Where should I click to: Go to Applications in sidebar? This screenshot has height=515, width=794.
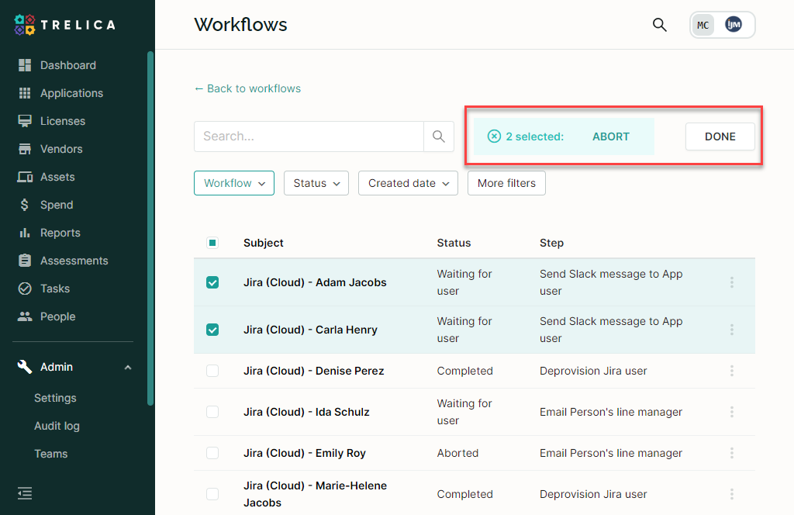tap(71, 93)
